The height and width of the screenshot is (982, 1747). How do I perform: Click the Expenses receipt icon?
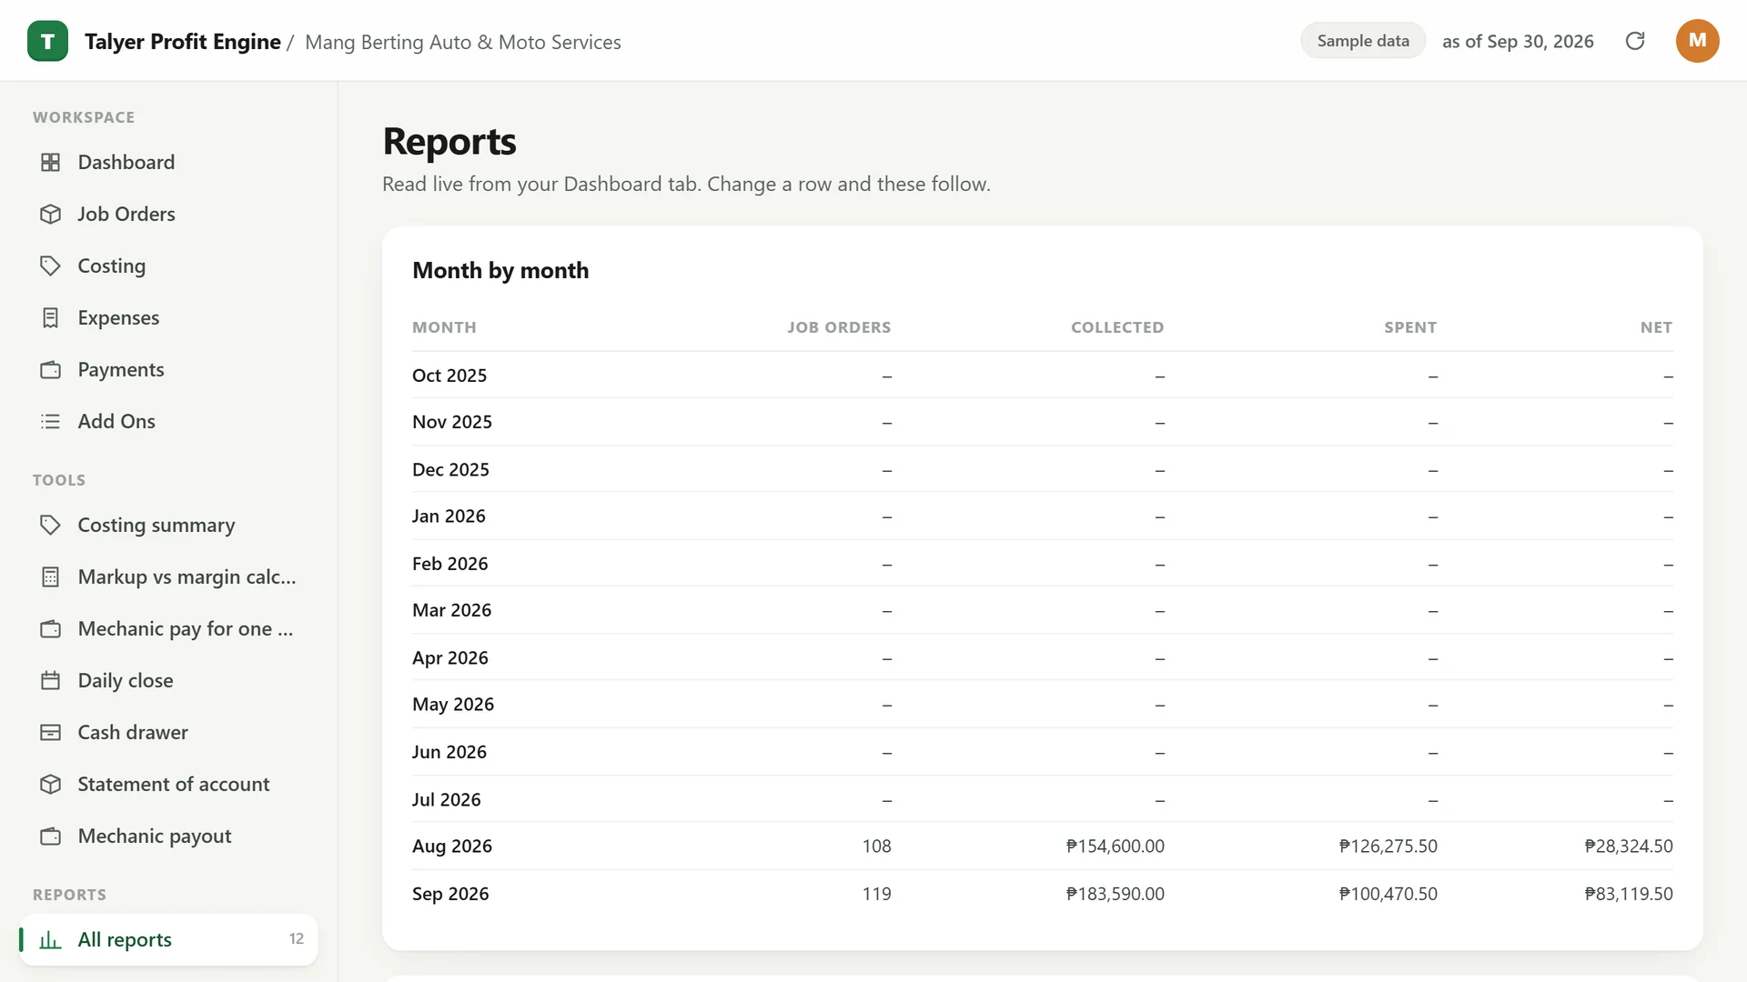point(51,317)
